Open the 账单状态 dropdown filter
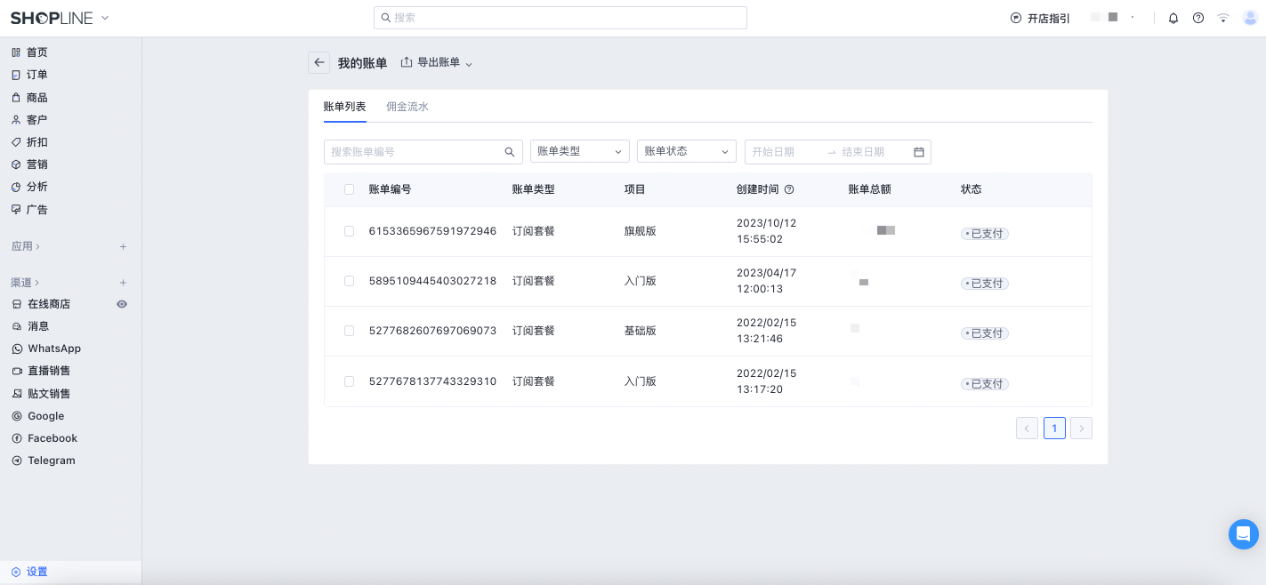1266x585 pixels. pos(687,151)
